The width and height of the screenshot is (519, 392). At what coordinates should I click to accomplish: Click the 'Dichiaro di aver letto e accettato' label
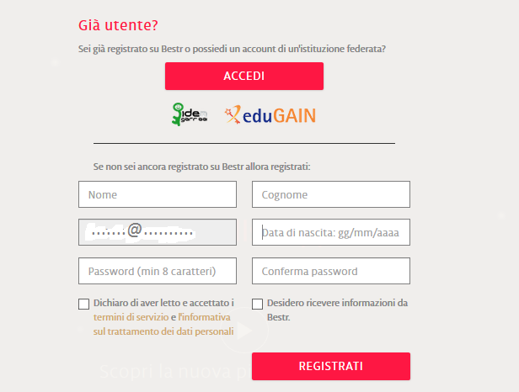pyautogui.click(x=163, y=303)
